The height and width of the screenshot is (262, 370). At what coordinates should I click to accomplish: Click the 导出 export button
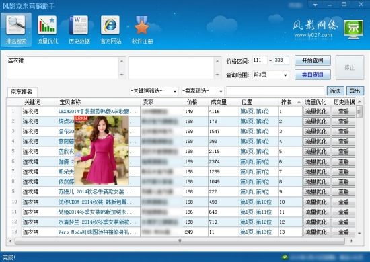[355, 91]
